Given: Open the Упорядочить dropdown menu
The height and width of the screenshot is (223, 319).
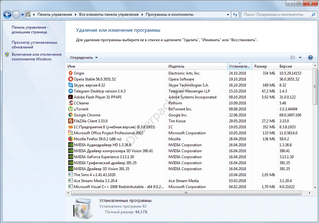Looking at the screenshot, I should coord(84,58).
